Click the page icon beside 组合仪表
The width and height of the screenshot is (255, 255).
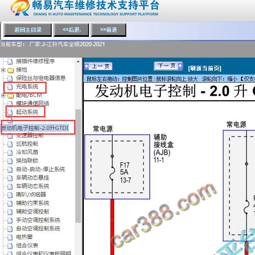click(10, 246)
